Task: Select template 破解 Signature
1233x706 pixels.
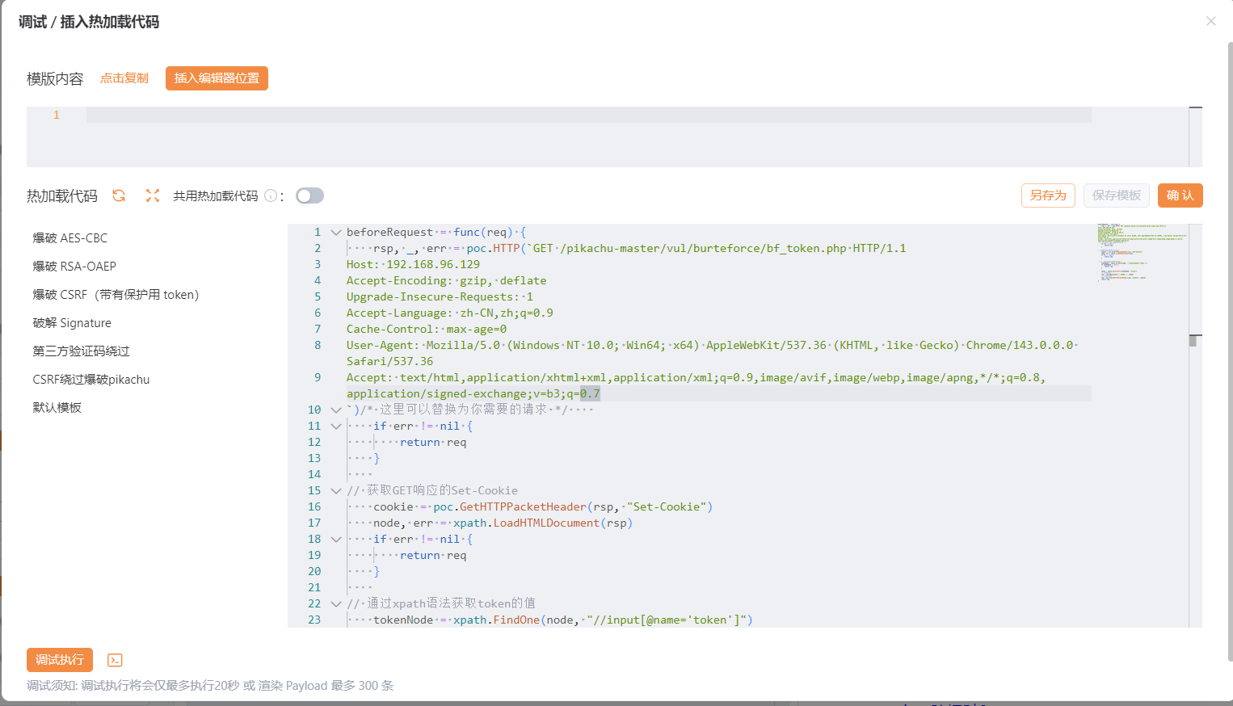Action: pos(72,323)
